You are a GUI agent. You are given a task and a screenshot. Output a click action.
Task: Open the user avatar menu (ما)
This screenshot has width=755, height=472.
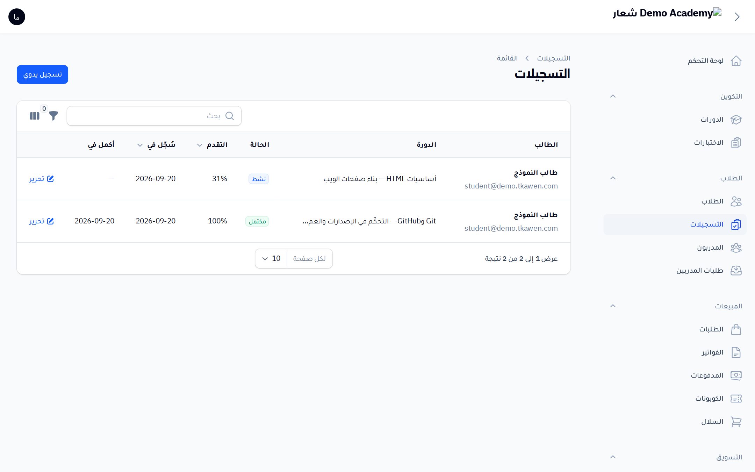click(17, 17)
